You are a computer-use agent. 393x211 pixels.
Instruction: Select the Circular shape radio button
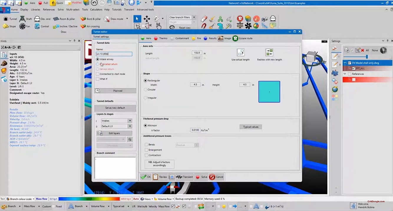click(x=146, y=89)
